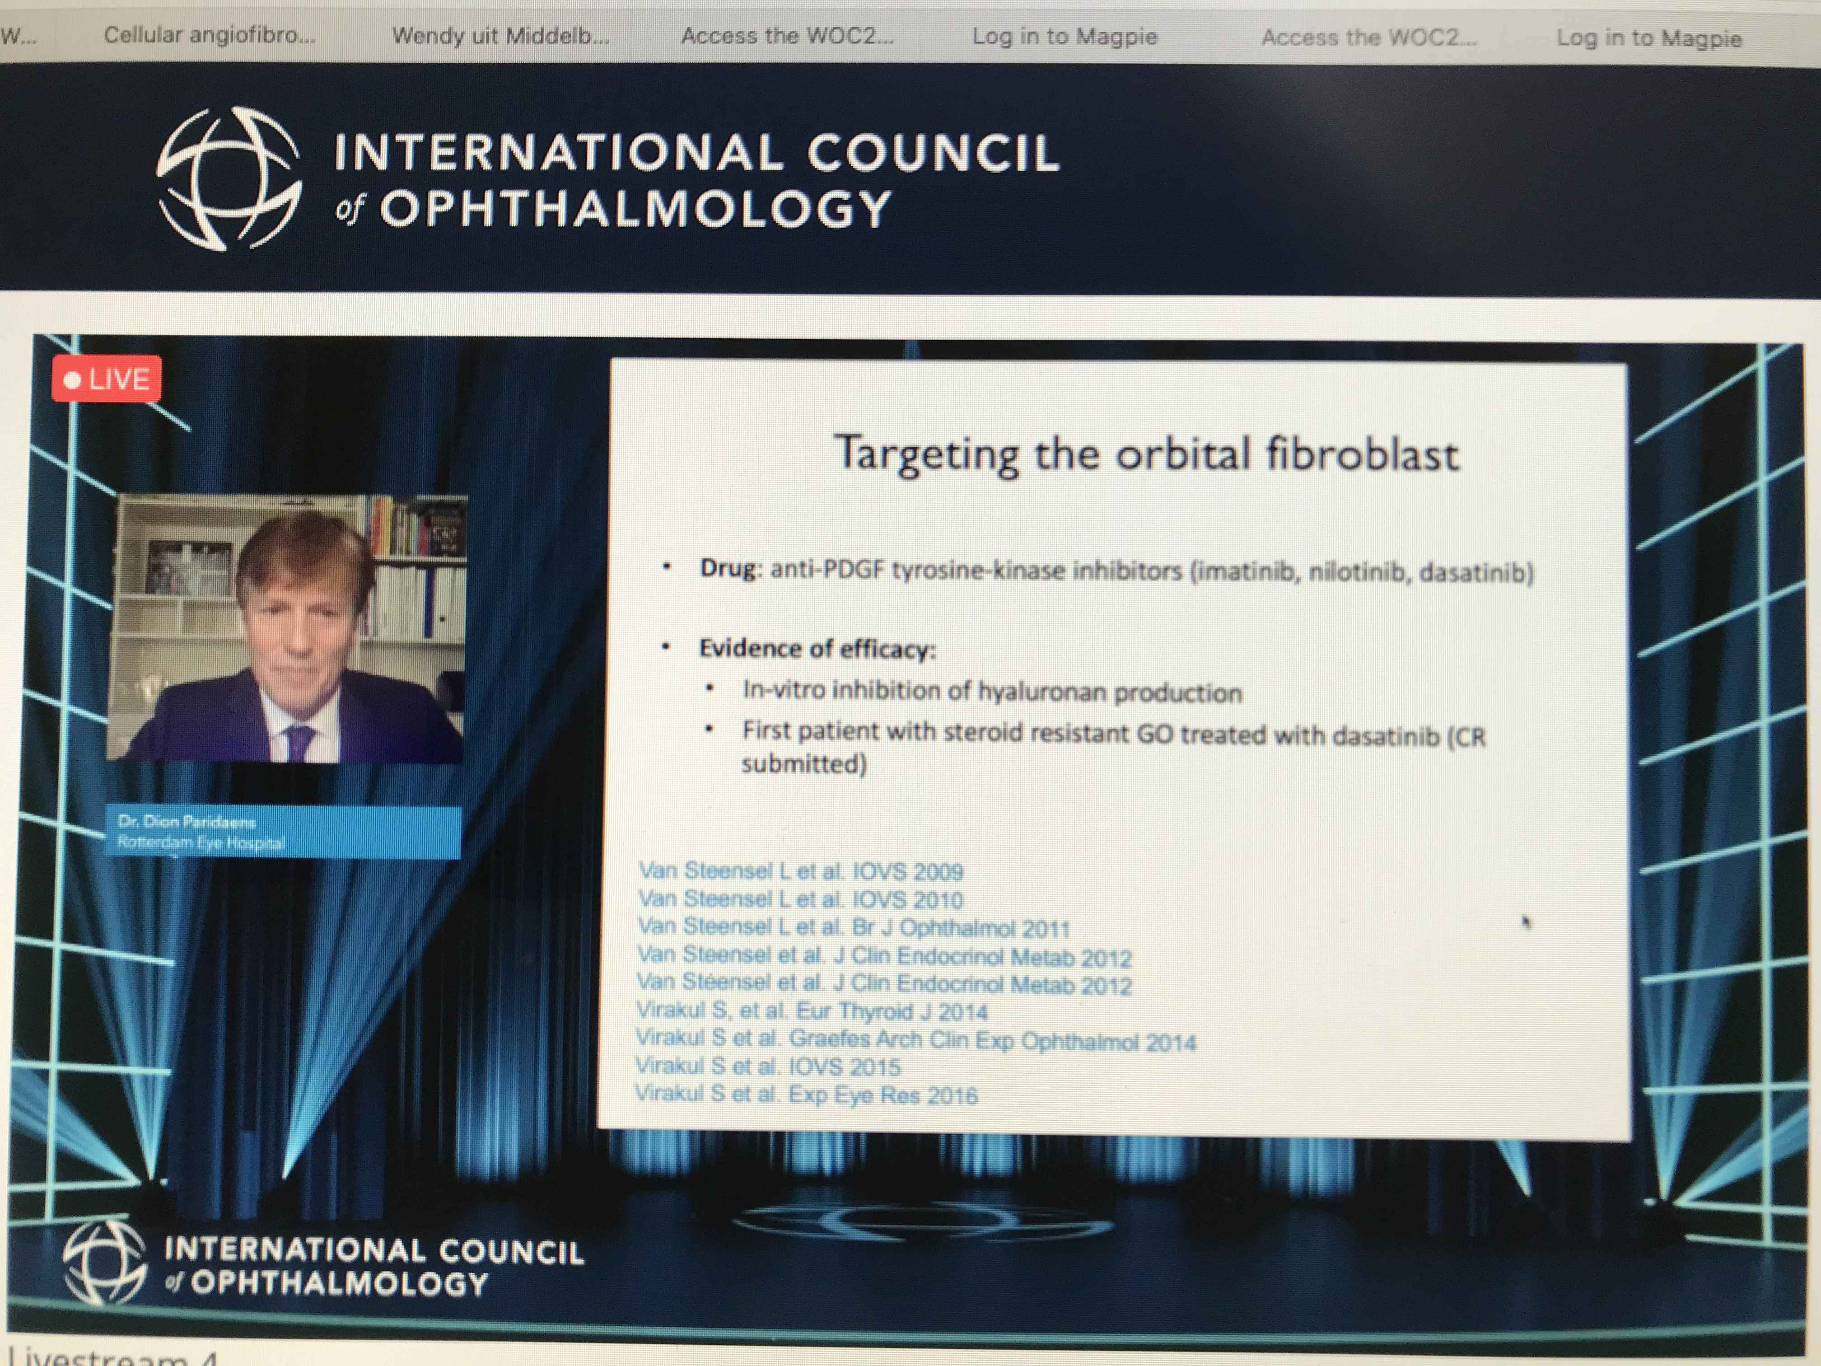Click reference 'Van Steensel L et al. IOVS 2009'
Image resolution: width=1821 pixels, height=1366 pixels.
pyautogui.click(x=800, y=870)
